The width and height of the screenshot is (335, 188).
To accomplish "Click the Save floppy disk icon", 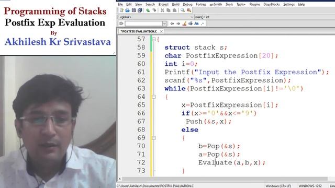I will (134, 10).
